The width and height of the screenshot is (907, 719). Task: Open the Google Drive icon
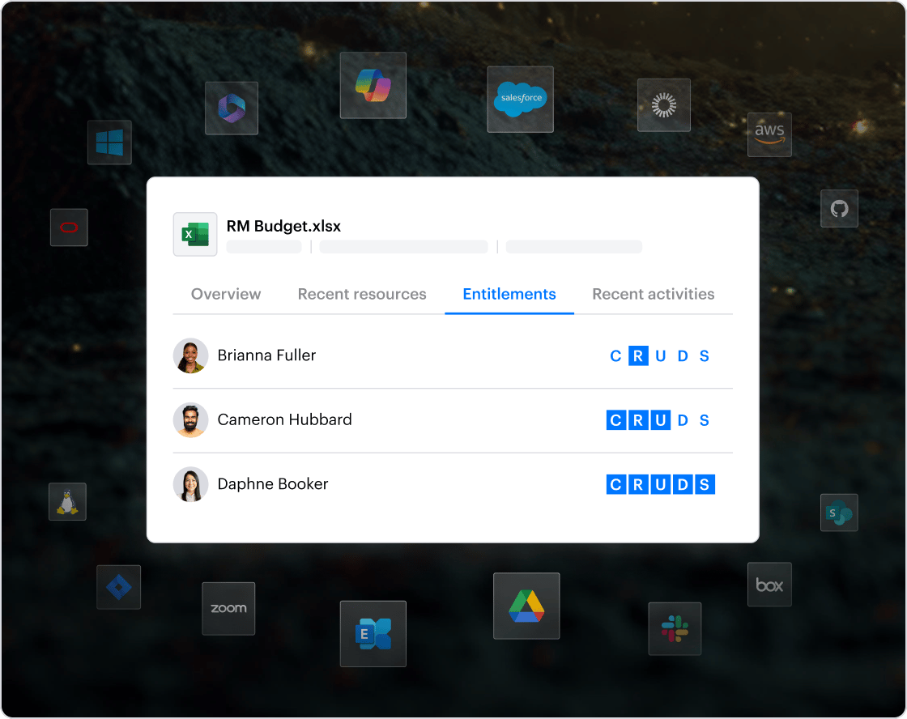526,606
